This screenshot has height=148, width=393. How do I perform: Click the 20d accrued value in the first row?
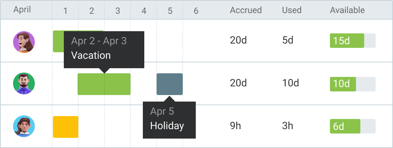[238, 40]
